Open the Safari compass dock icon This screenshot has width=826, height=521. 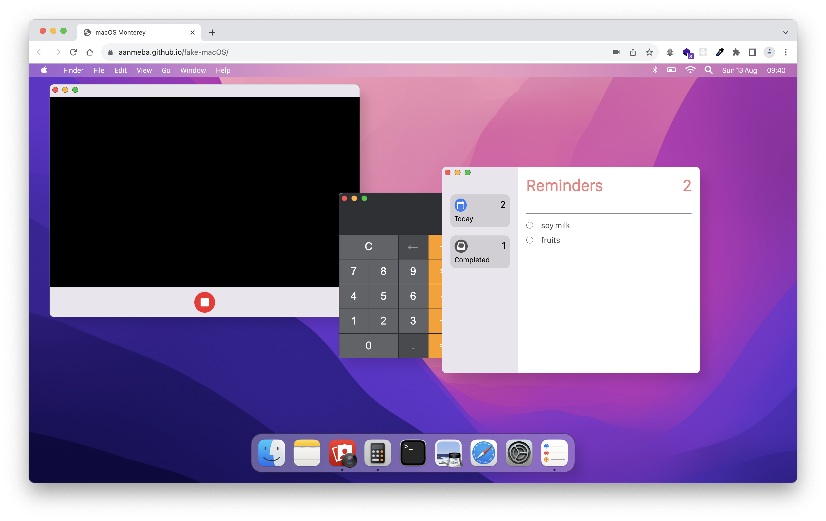483,453
